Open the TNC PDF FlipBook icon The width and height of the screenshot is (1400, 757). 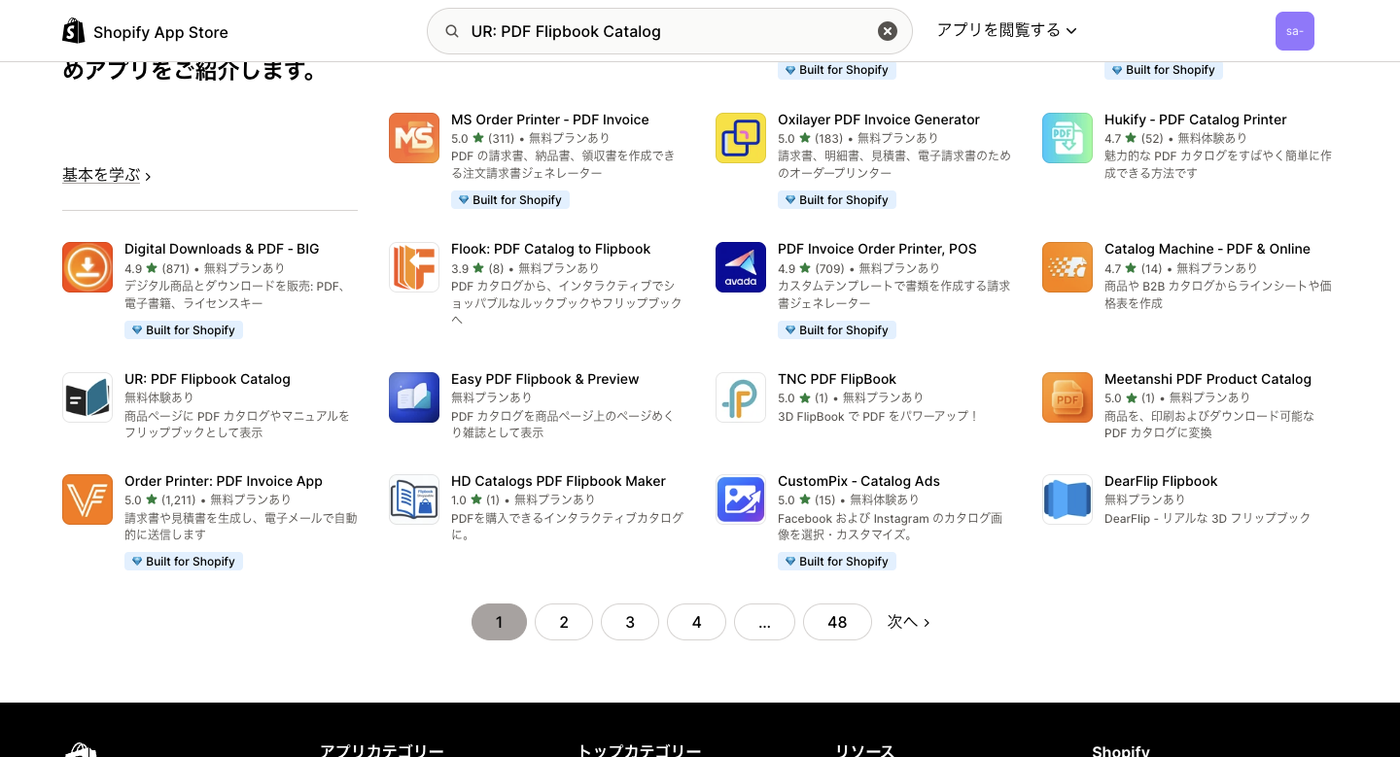(741, 397)
